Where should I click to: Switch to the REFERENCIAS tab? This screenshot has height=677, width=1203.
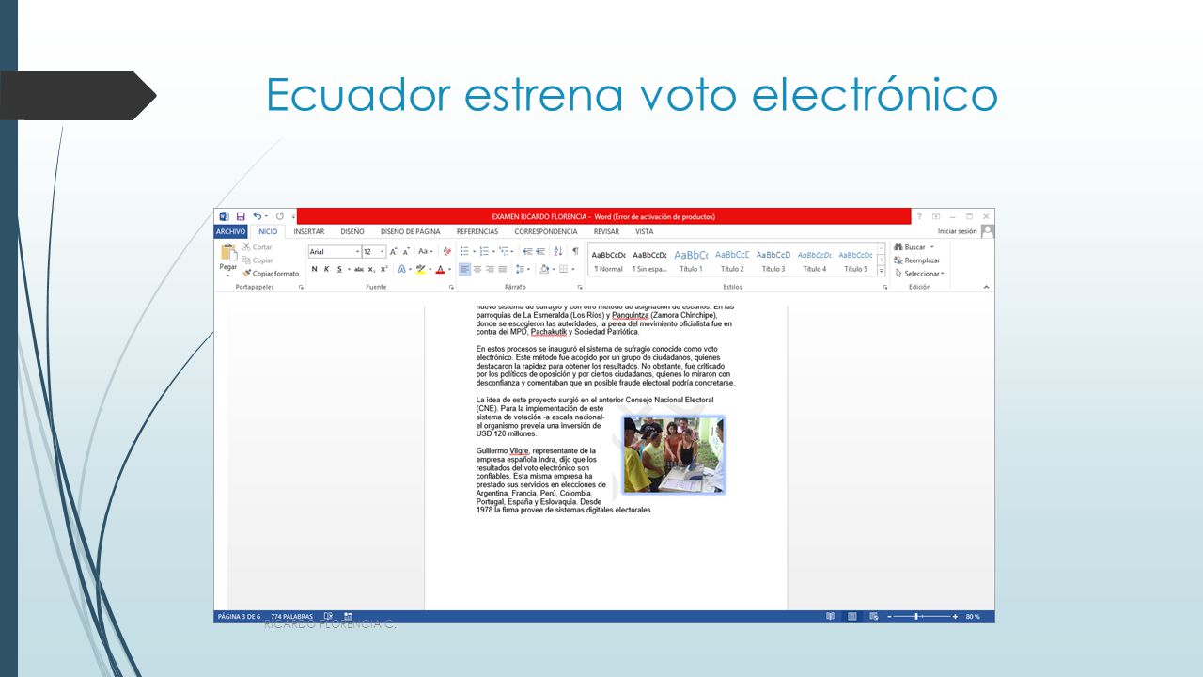(477, 231)
